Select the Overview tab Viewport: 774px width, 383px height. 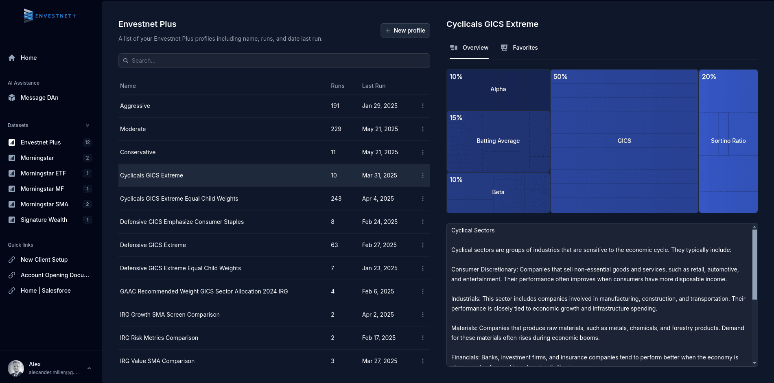(x=475, y=48)
